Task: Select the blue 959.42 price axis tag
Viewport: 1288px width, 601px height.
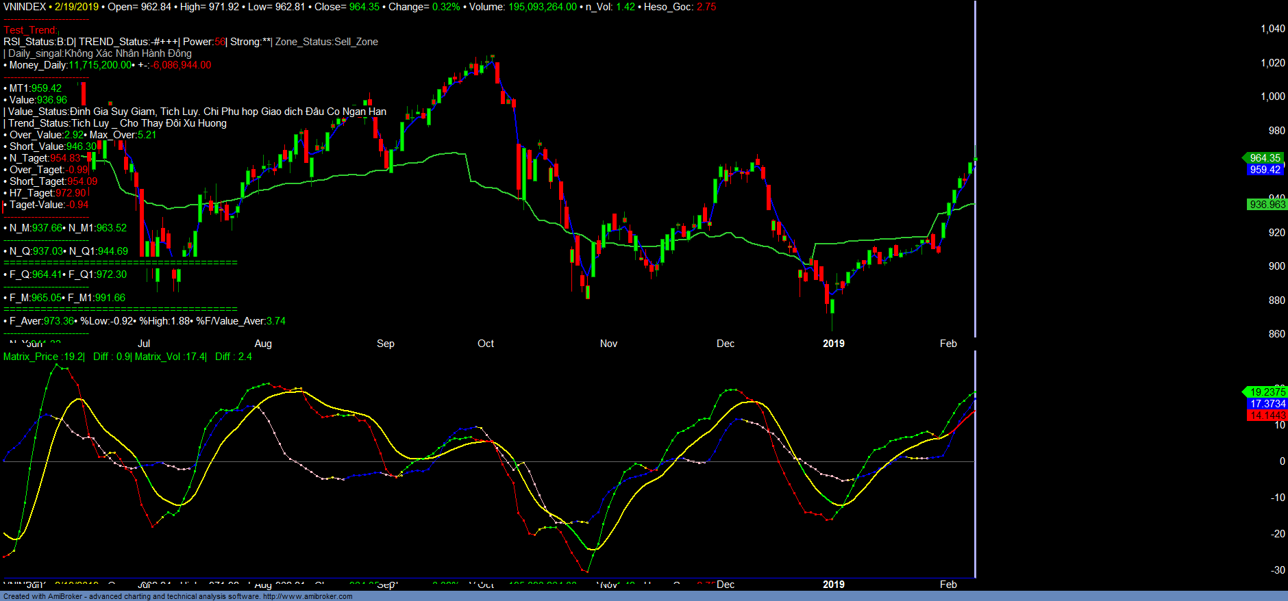Action: [1265, 170]
